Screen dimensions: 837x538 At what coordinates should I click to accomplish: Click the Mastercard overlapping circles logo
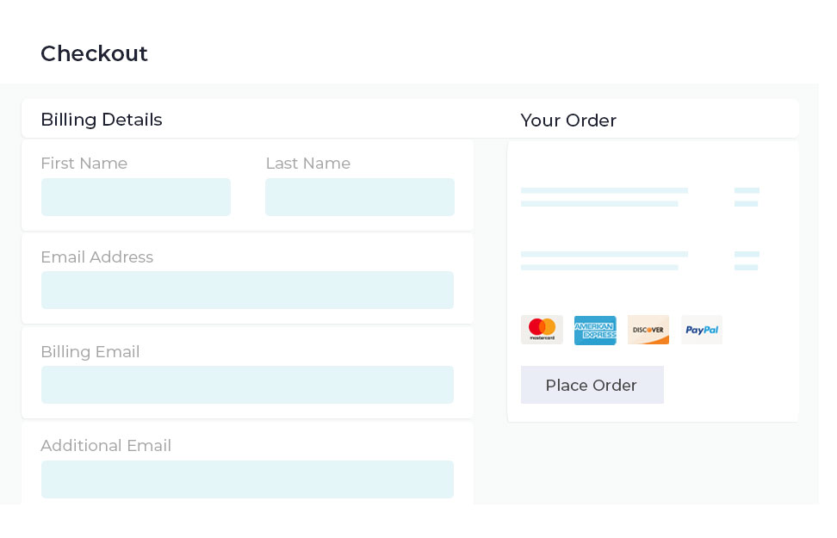(542, 330)
